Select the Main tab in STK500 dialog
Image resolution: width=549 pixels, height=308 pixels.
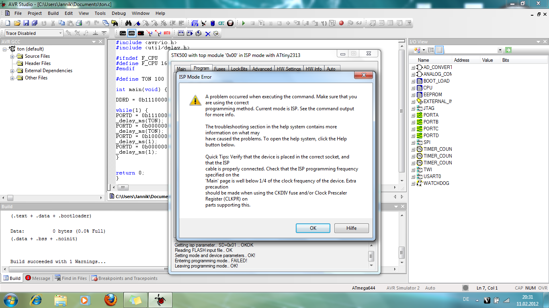coord(181,69)
